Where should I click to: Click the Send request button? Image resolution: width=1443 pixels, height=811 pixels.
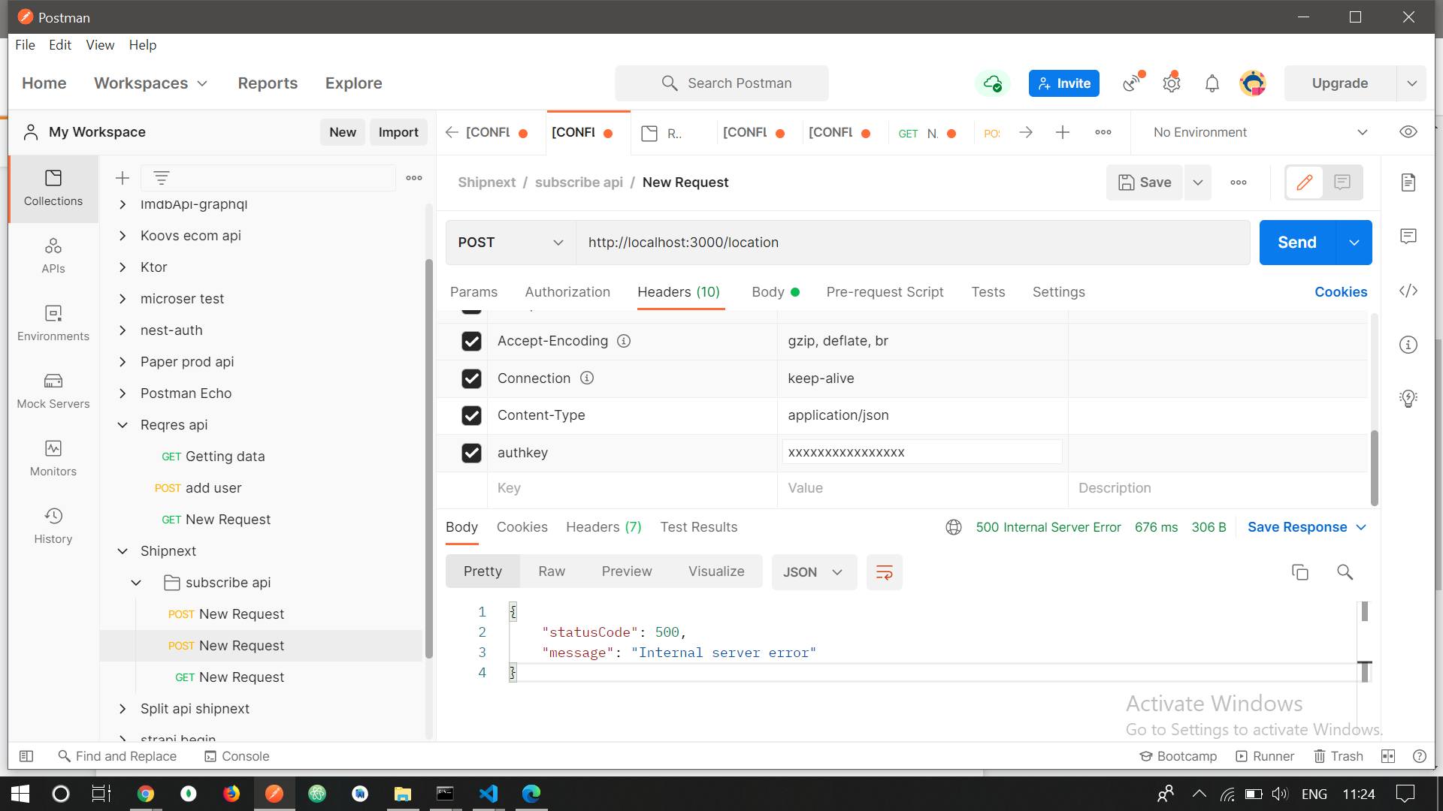click(1296, 242)
